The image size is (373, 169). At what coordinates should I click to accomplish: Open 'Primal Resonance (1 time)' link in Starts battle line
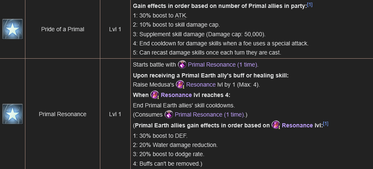pos(223,65)
